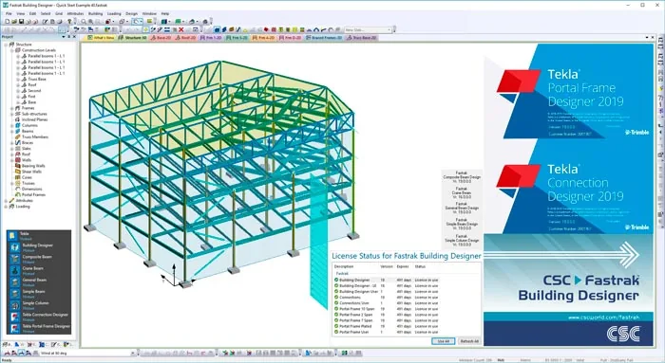Click the Refresh All button
This screenshot has width=665, height=363.
pyautogui.click(x=469, y=341)
